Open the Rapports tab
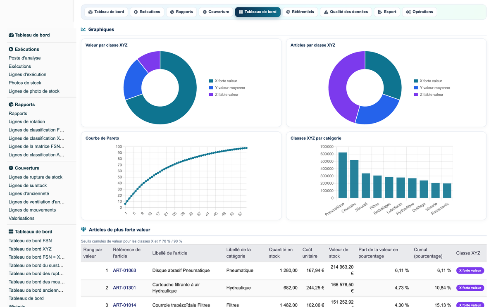Screen dimensions: 496x307 coord(181,12)
